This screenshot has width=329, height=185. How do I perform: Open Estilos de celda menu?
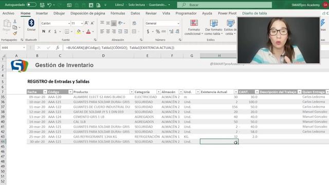pyautogui.click(x=230, y=27)
